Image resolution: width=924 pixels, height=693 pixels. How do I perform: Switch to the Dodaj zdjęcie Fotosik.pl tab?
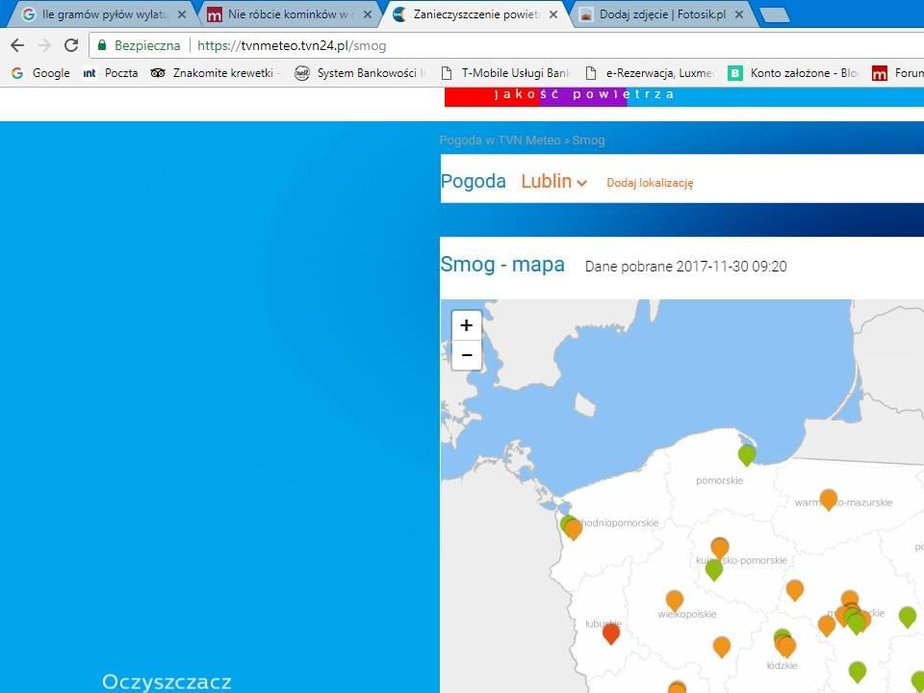pos(660,14)
